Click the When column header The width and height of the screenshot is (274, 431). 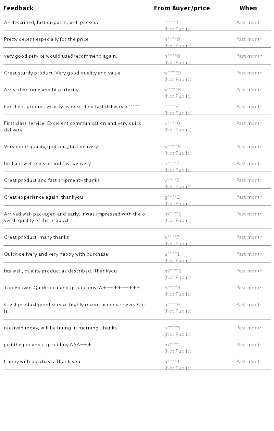[x=248, y=8]
